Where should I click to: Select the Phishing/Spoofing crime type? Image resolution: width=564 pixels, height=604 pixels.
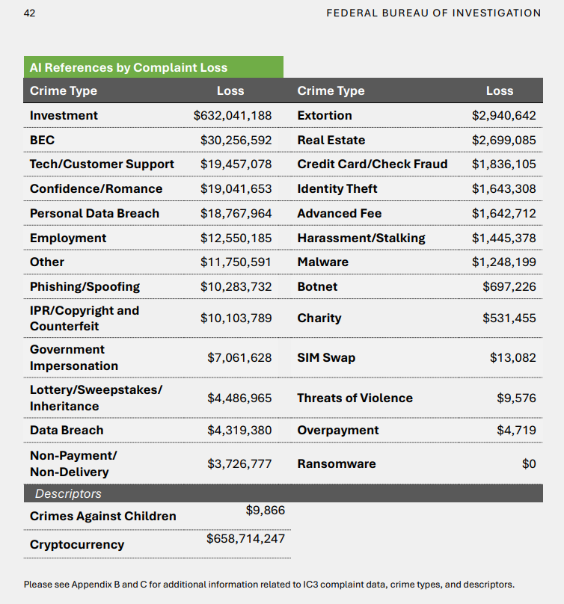(x=85, y=287)
